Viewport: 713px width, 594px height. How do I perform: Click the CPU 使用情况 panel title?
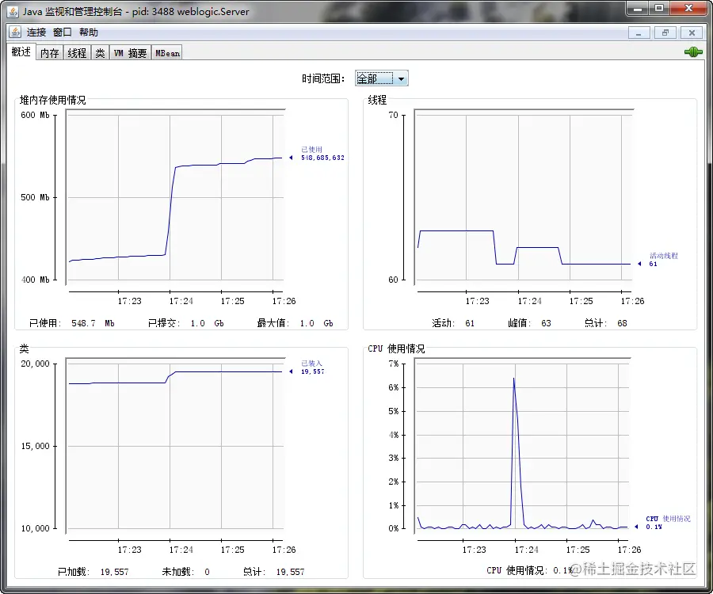[x=396, y=348]
